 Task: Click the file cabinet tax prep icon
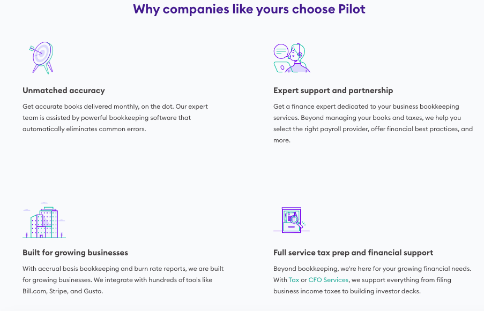coord(292,220)
